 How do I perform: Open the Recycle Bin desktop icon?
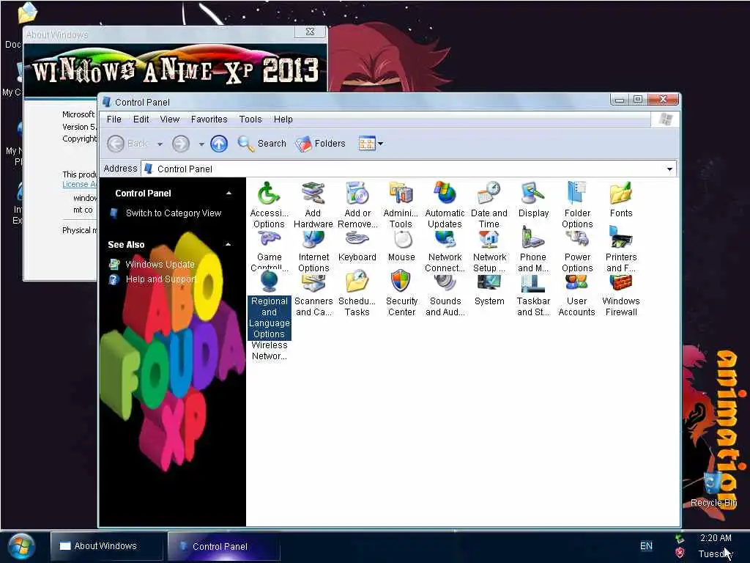(x=713, y=489)
